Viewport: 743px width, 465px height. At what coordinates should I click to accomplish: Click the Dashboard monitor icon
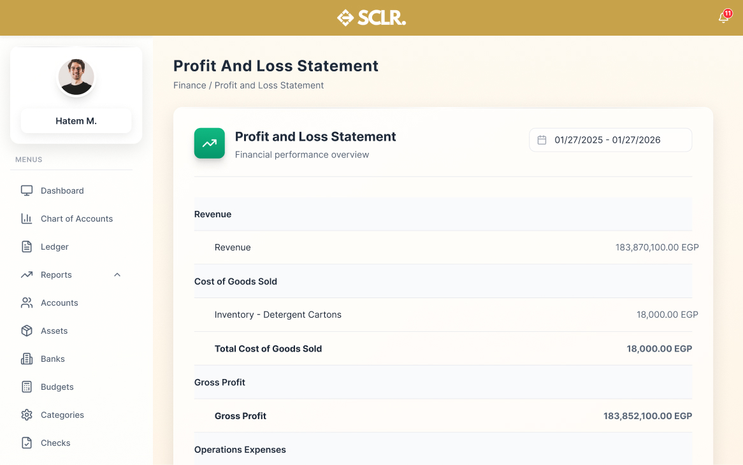click(27, 190)
